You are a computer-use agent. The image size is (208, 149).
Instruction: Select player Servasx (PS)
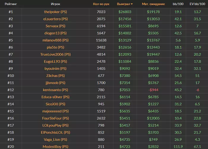coord(55,26)
